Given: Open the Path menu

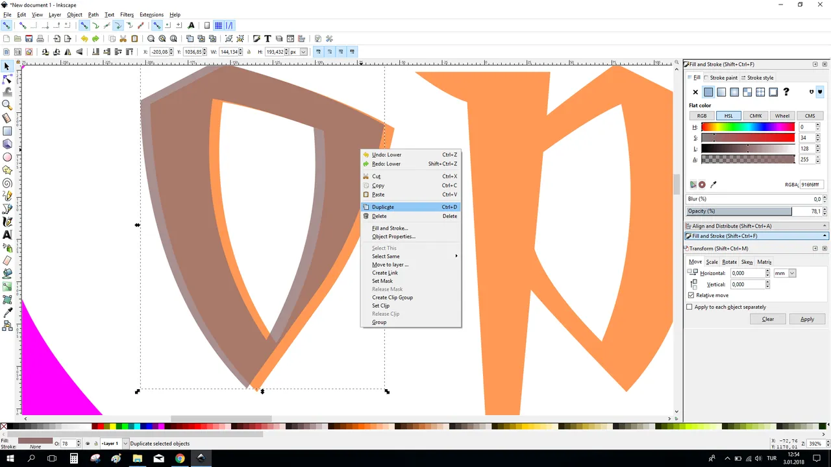Looking at the screenshot, I should click(93, 14).
